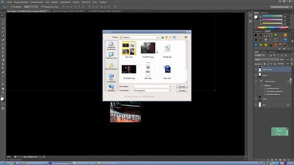Select the Gradient tool
Image resolution: width=294 pixels, height=165 pixels.
tap(3, 60)
